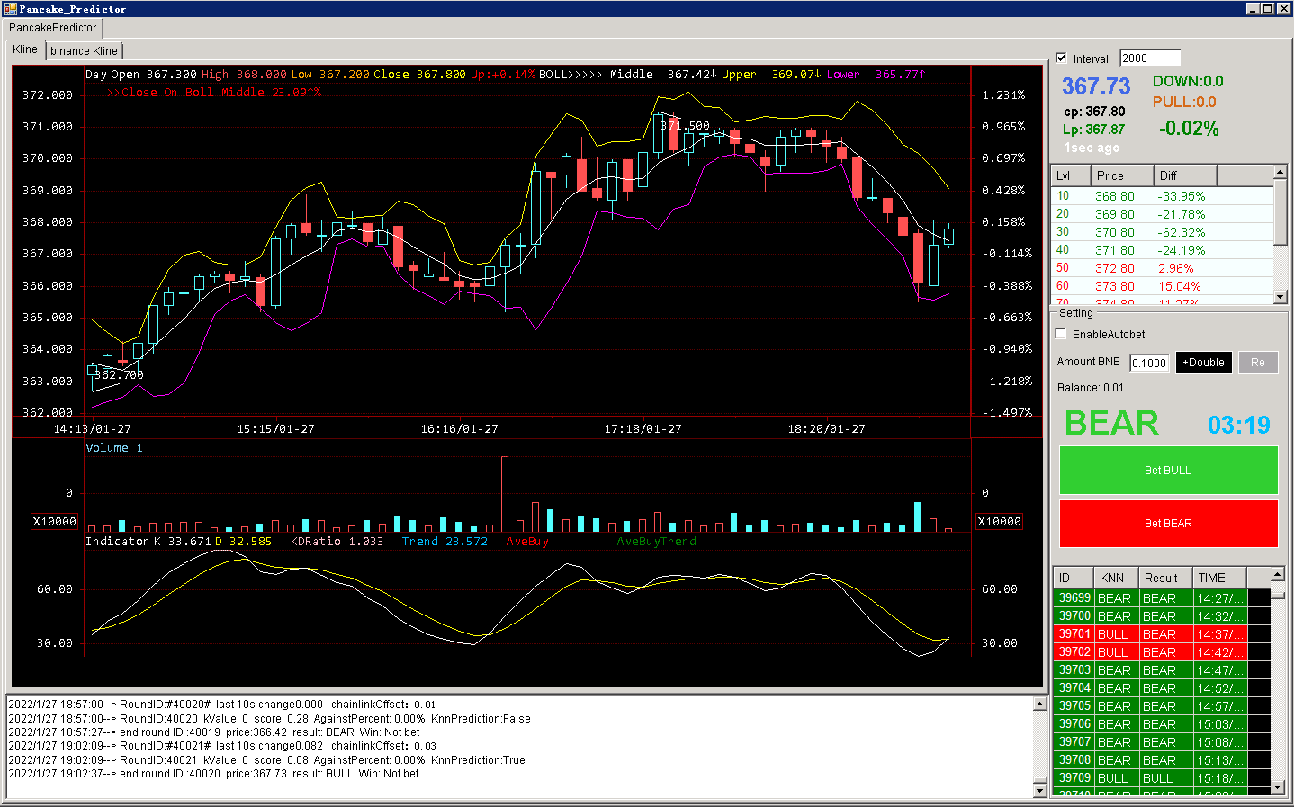
Task: Select round 39700 row
Action: pyautogui.click(x=1162, y=616)
